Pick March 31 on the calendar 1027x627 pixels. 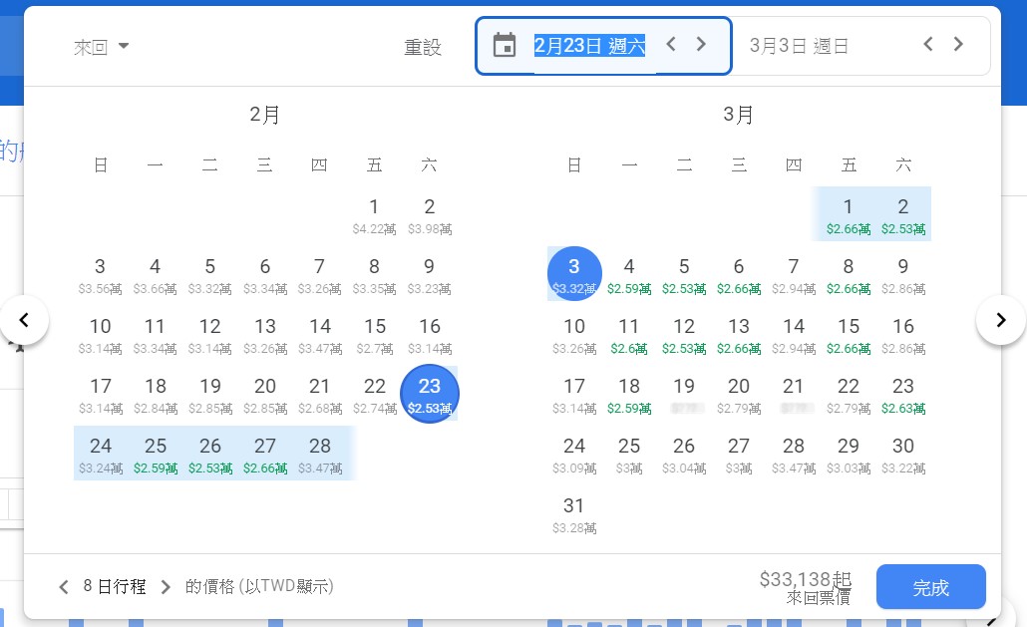tap(574, 512)
